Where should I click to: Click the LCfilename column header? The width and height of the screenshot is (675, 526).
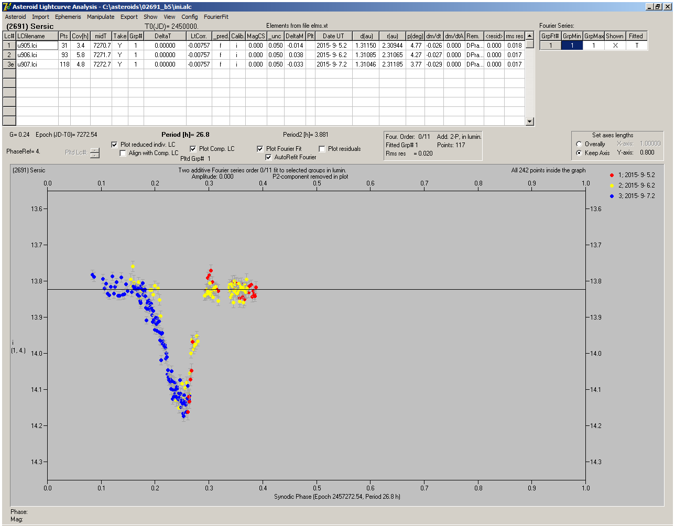pos(37,36)
